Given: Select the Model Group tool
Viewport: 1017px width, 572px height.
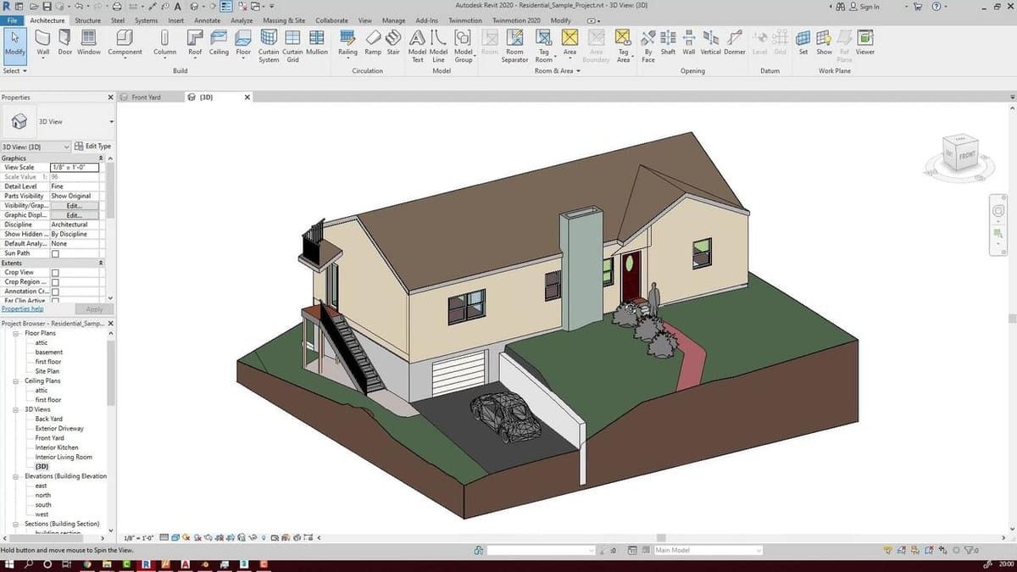Looking at the screenshot, I should [x=463, y=47].
